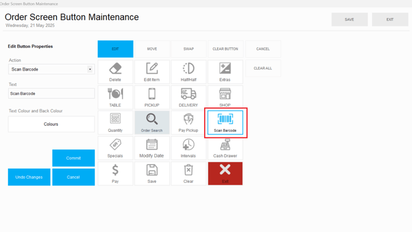Click the TABLE dining icon

pos(116,97)
